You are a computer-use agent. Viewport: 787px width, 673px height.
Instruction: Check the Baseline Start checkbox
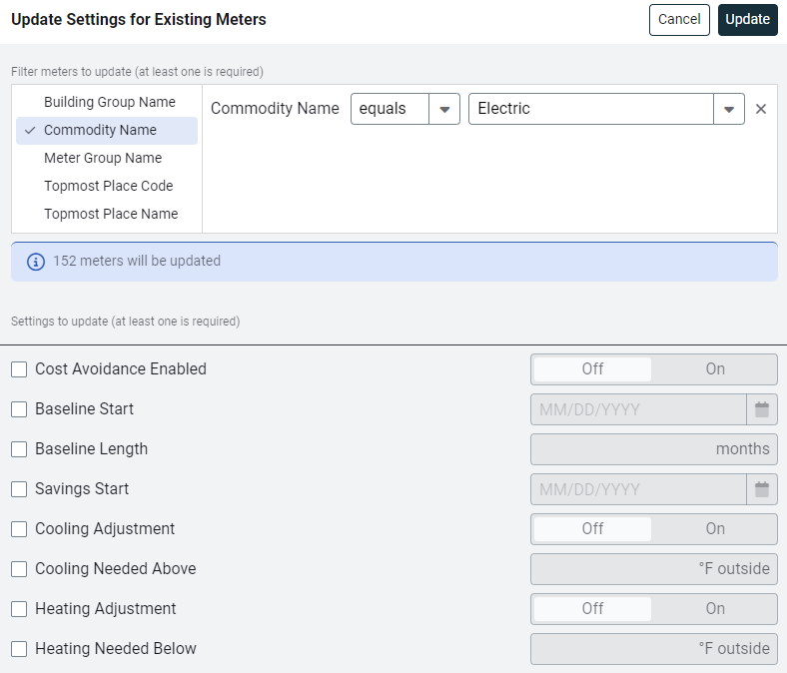pos(19,409)
